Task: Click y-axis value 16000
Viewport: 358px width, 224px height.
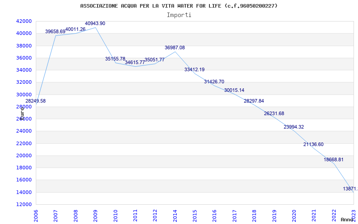Action: (x=24, y=180)
